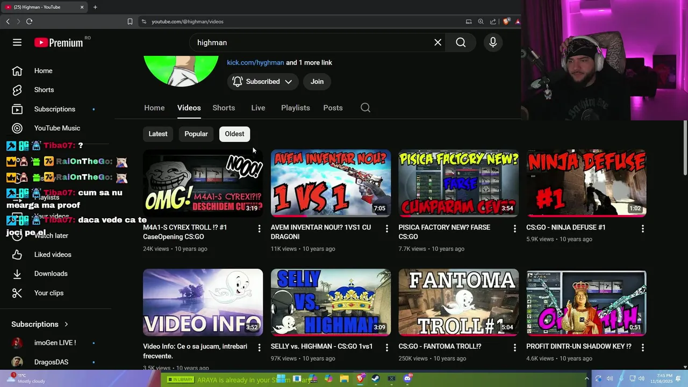Switch to the channel Home tab

pyautogui.click(x=154, y=107)
